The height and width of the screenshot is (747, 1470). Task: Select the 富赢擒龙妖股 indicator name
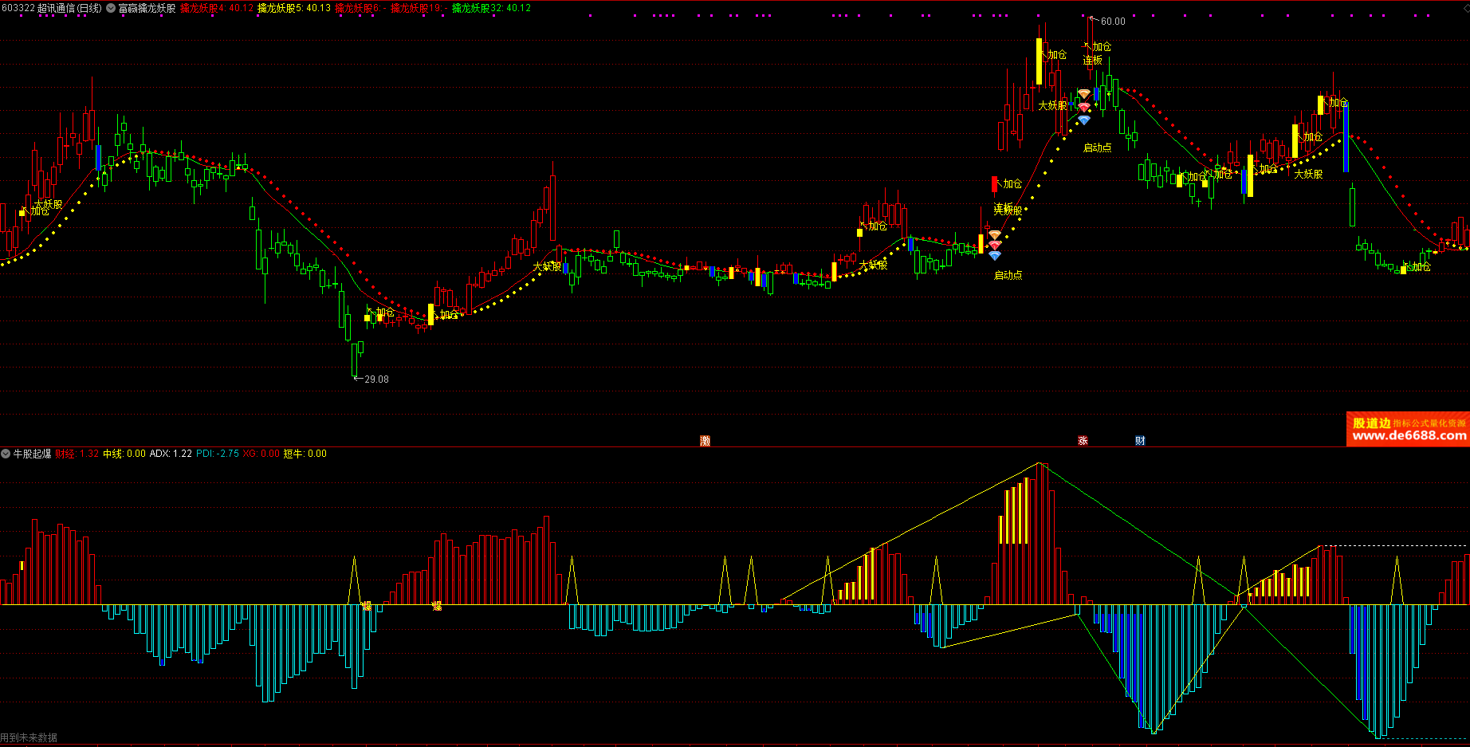point(147,8)
